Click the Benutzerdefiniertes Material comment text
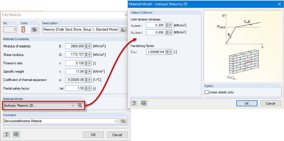284x141 pixels. [23, 121]
